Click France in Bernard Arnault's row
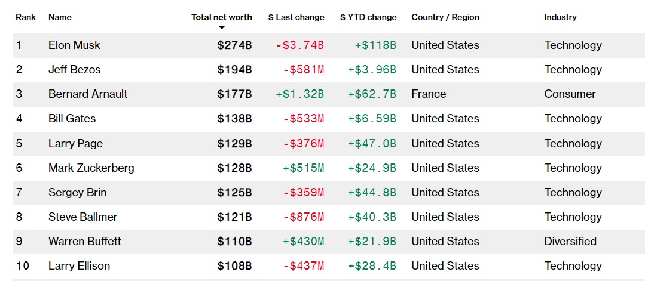Image resolution: width=645 pixels, height=281 pixels. click(x=429, y=94)
